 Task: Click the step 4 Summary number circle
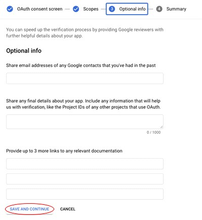click(159, 9)
